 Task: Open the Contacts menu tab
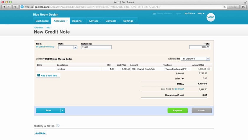tap(112, 21)
